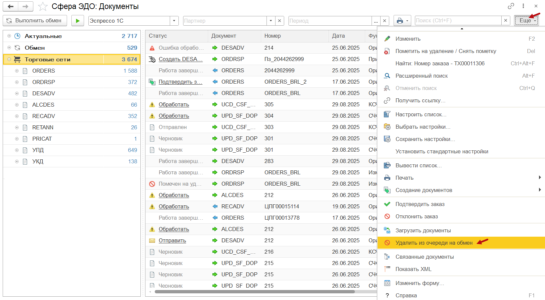Expand the DESADV tree node

click(17, 93)
